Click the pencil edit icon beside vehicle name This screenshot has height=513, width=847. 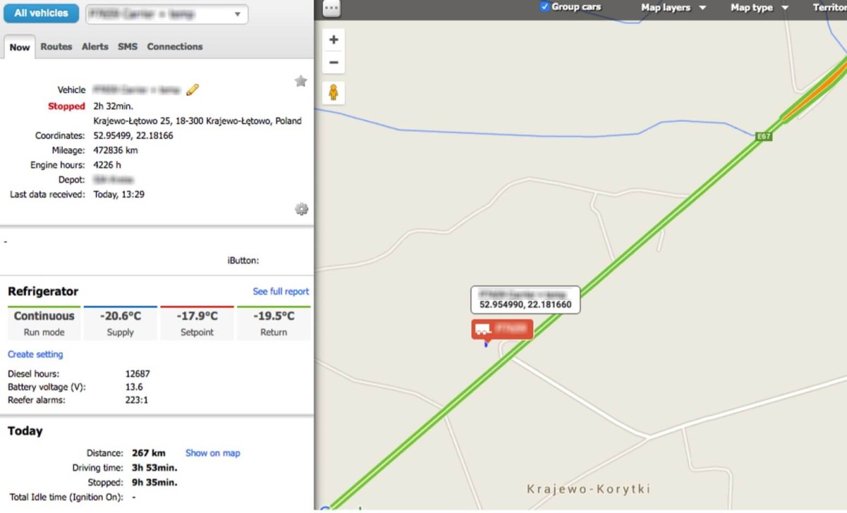[x=192, y=90]
